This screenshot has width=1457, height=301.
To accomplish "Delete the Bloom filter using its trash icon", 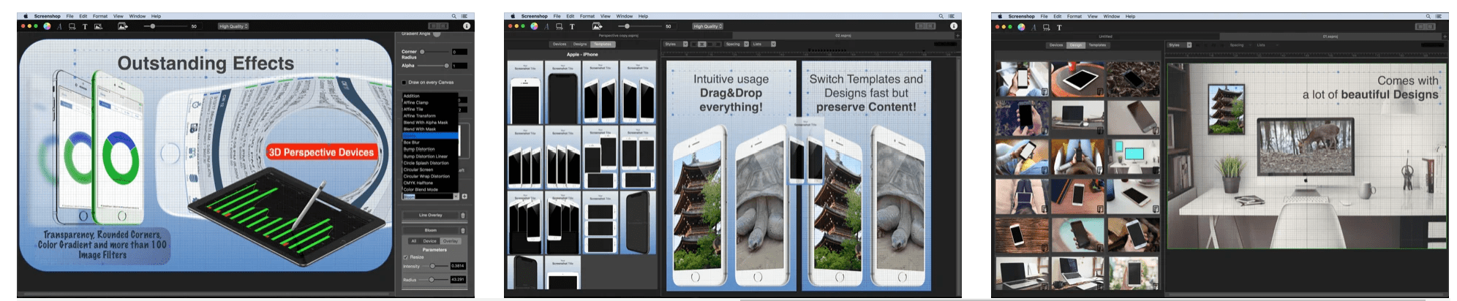I will (463, 230).
